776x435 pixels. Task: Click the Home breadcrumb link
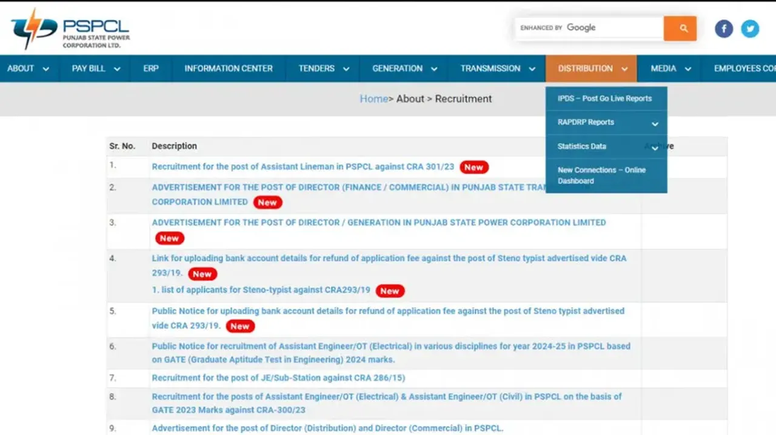click(373, 99)
